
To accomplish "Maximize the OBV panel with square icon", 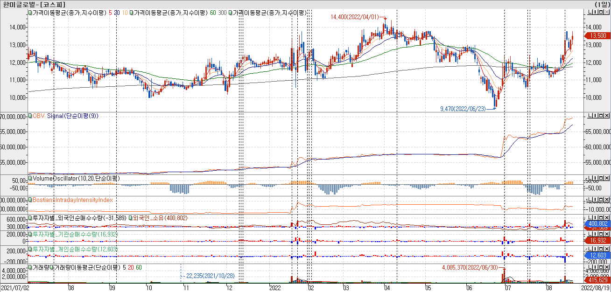I will point(601,116).
